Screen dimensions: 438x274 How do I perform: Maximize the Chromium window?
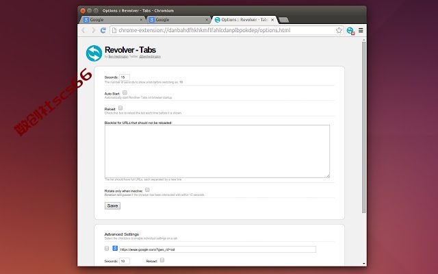(96, 11)
